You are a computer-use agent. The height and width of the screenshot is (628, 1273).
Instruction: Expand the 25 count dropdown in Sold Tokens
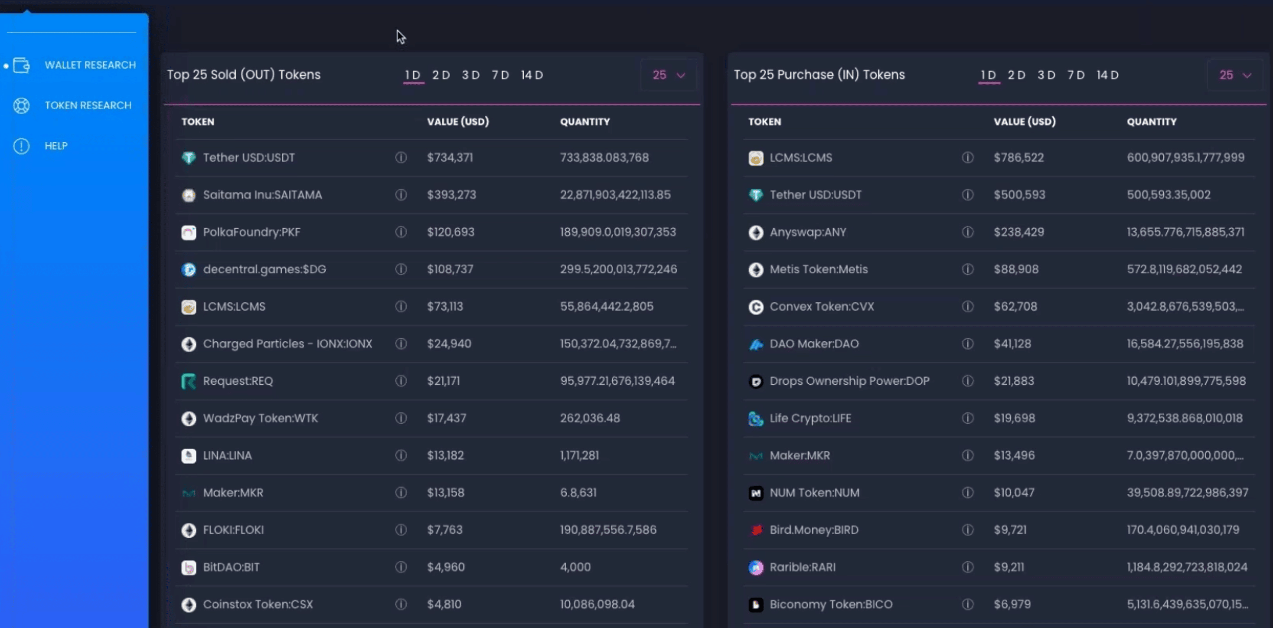tap(669, 75)
